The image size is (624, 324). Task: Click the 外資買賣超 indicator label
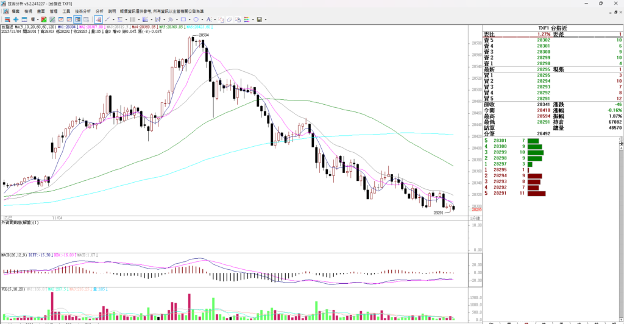coord(19,223)
